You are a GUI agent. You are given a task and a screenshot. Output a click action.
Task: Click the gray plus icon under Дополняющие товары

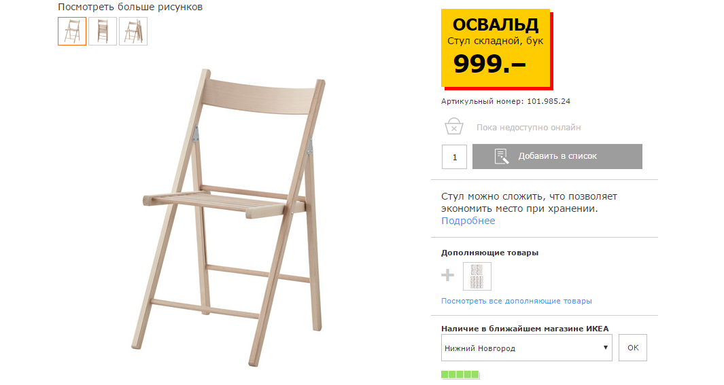coord(447,275)
